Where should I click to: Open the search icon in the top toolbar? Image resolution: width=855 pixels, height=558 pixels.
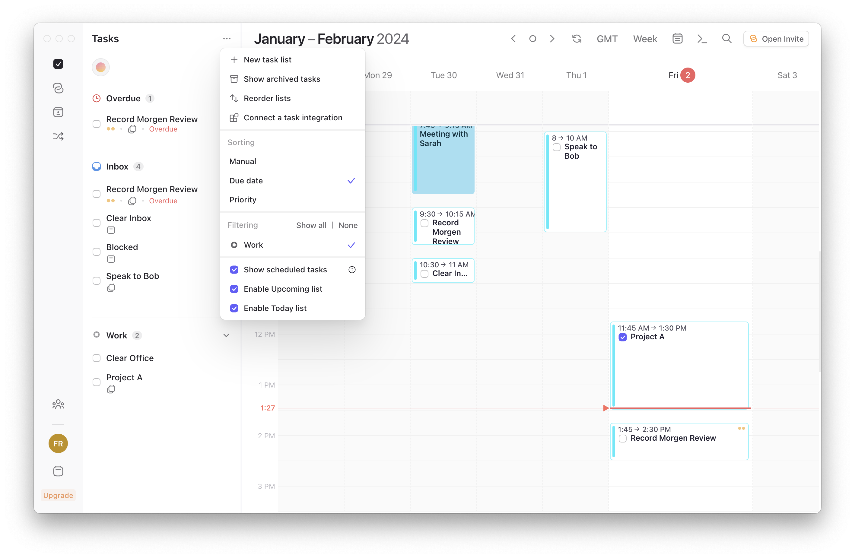(x=727, y=38)
